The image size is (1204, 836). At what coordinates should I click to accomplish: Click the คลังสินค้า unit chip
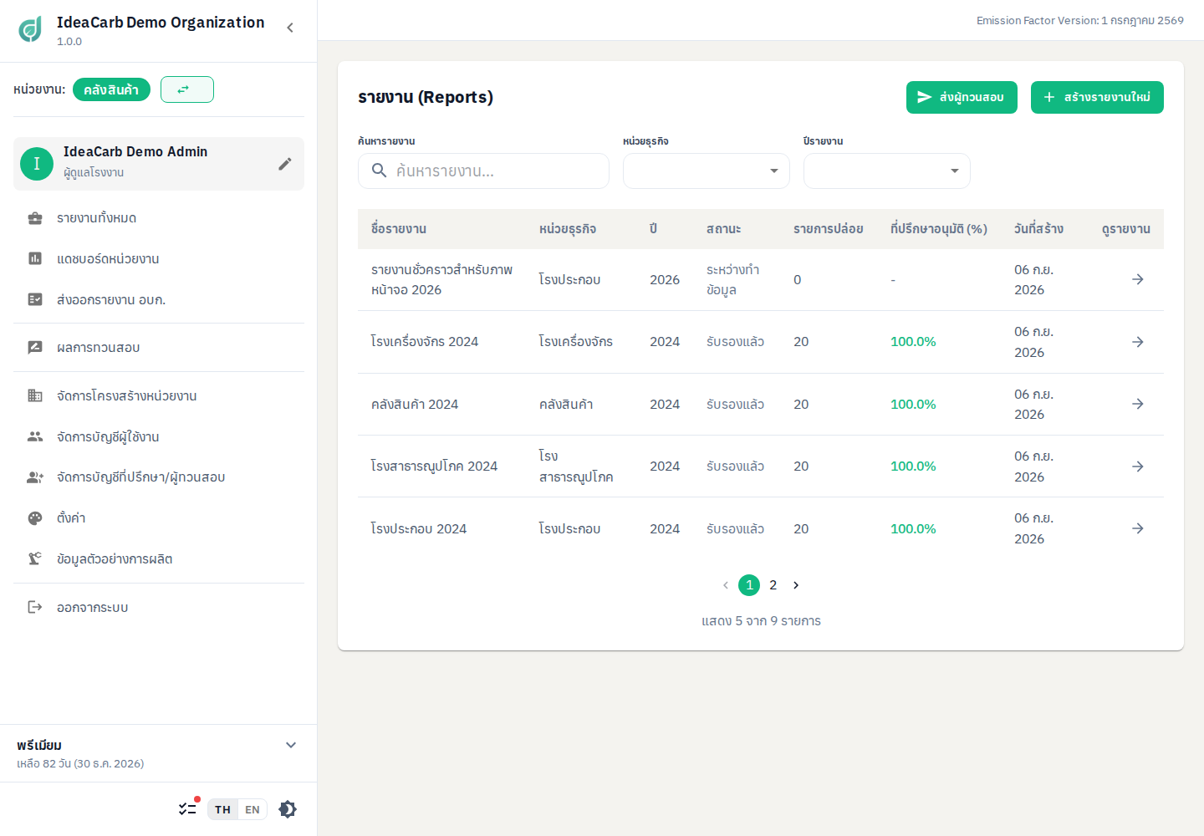[111, 89]
